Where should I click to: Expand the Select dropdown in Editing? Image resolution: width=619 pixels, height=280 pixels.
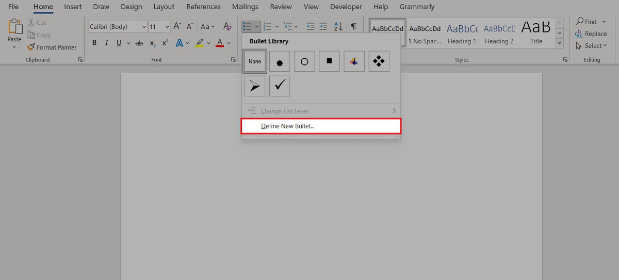pyautogui.click(x=592, y=46)
